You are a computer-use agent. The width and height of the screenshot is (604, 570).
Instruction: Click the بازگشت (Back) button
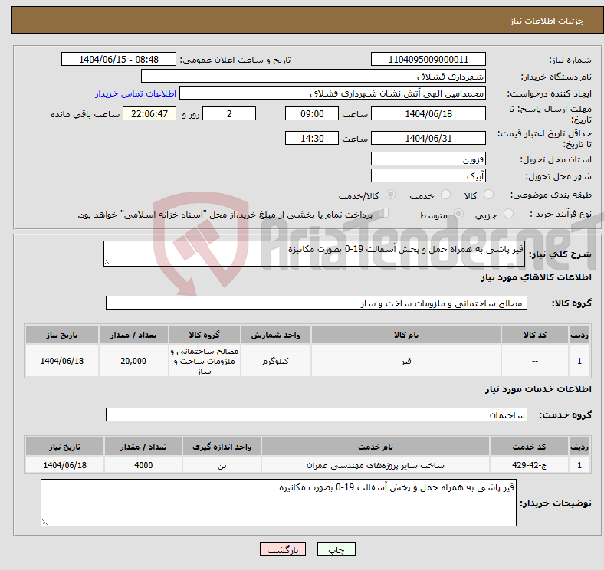pos(283,549)
